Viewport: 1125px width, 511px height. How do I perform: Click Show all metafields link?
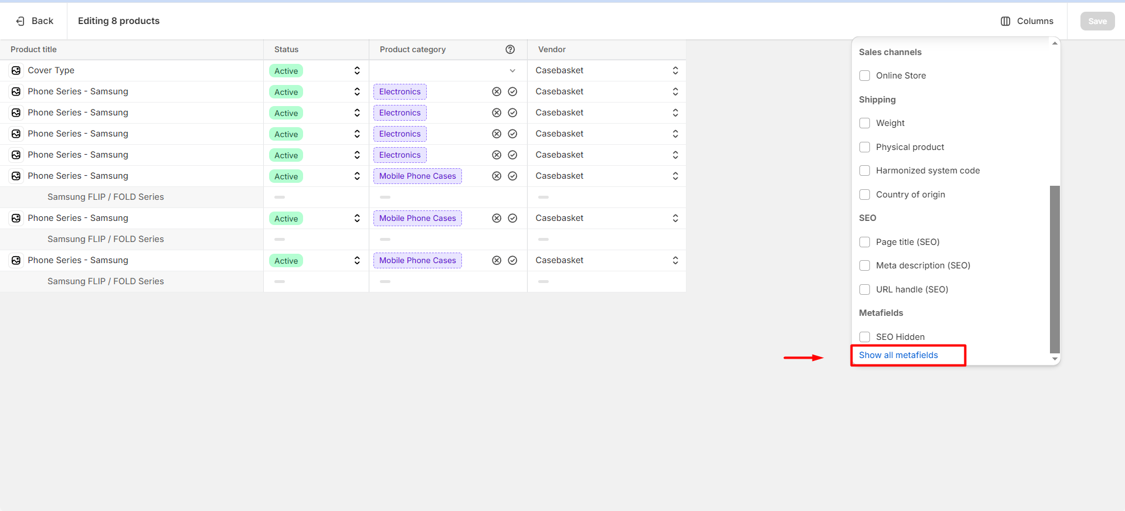(898, 355)
